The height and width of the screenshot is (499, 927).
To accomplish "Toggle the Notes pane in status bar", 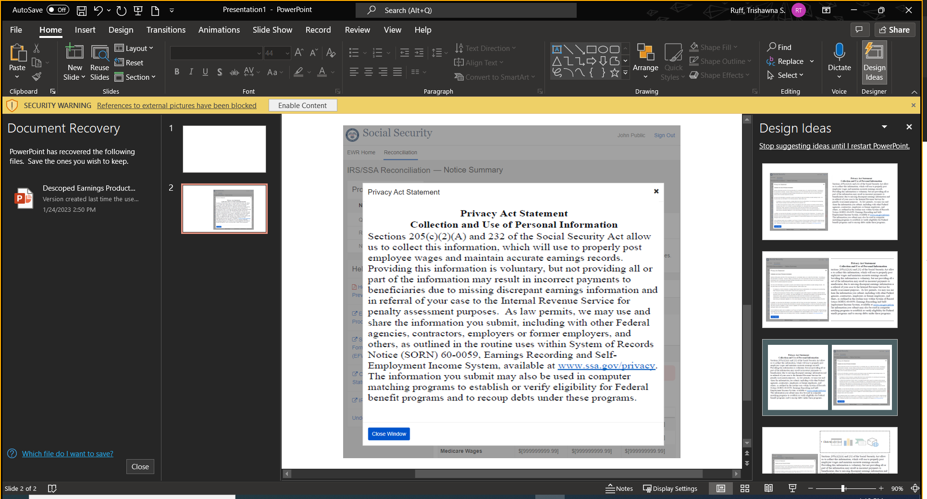I will 619,488.
